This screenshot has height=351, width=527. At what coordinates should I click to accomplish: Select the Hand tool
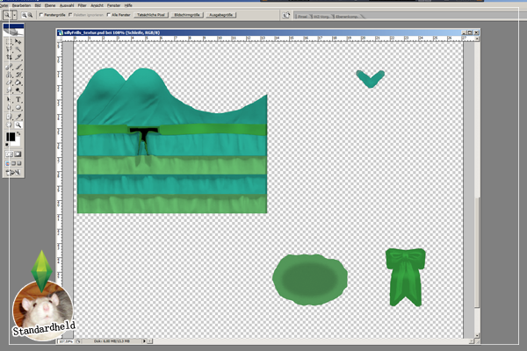[9, 125]
